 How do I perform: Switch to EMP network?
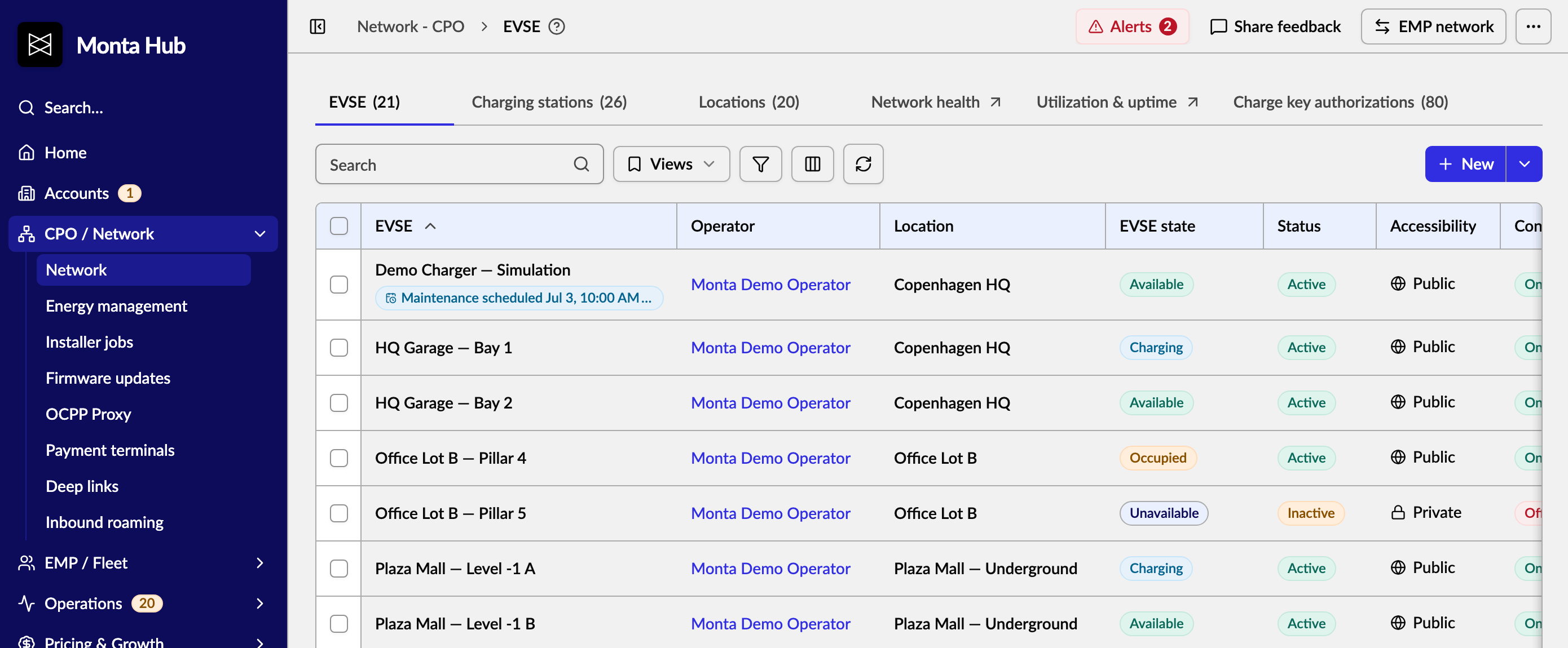click(1433, 26)
